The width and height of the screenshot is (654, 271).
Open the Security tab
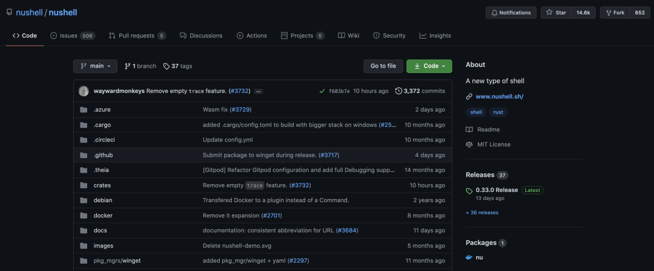[389, 36]
